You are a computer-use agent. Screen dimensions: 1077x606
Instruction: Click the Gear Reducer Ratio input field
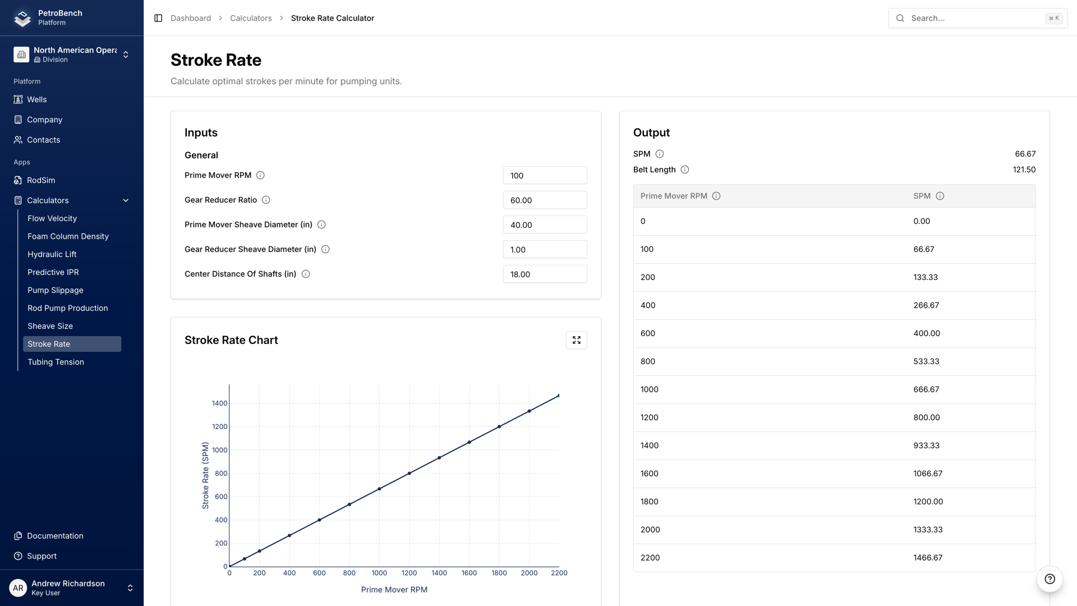tap(545, 200)
